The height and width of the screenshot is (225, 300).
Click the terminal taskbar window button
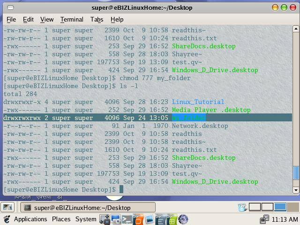pos(77,207)
